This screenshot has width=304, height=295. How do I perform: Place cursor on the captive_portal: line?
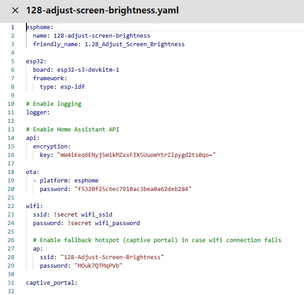coord(52,283)
